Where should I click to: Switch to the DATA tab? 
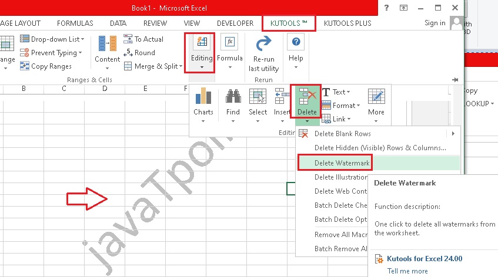point(118,23)
